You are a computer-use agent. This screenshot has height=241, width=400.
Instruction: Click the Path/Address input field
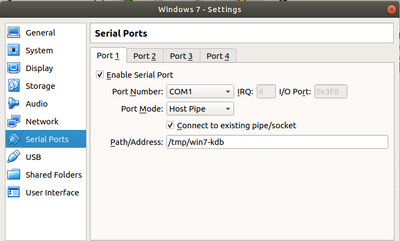pyautogui.click(x=277, y=142)
